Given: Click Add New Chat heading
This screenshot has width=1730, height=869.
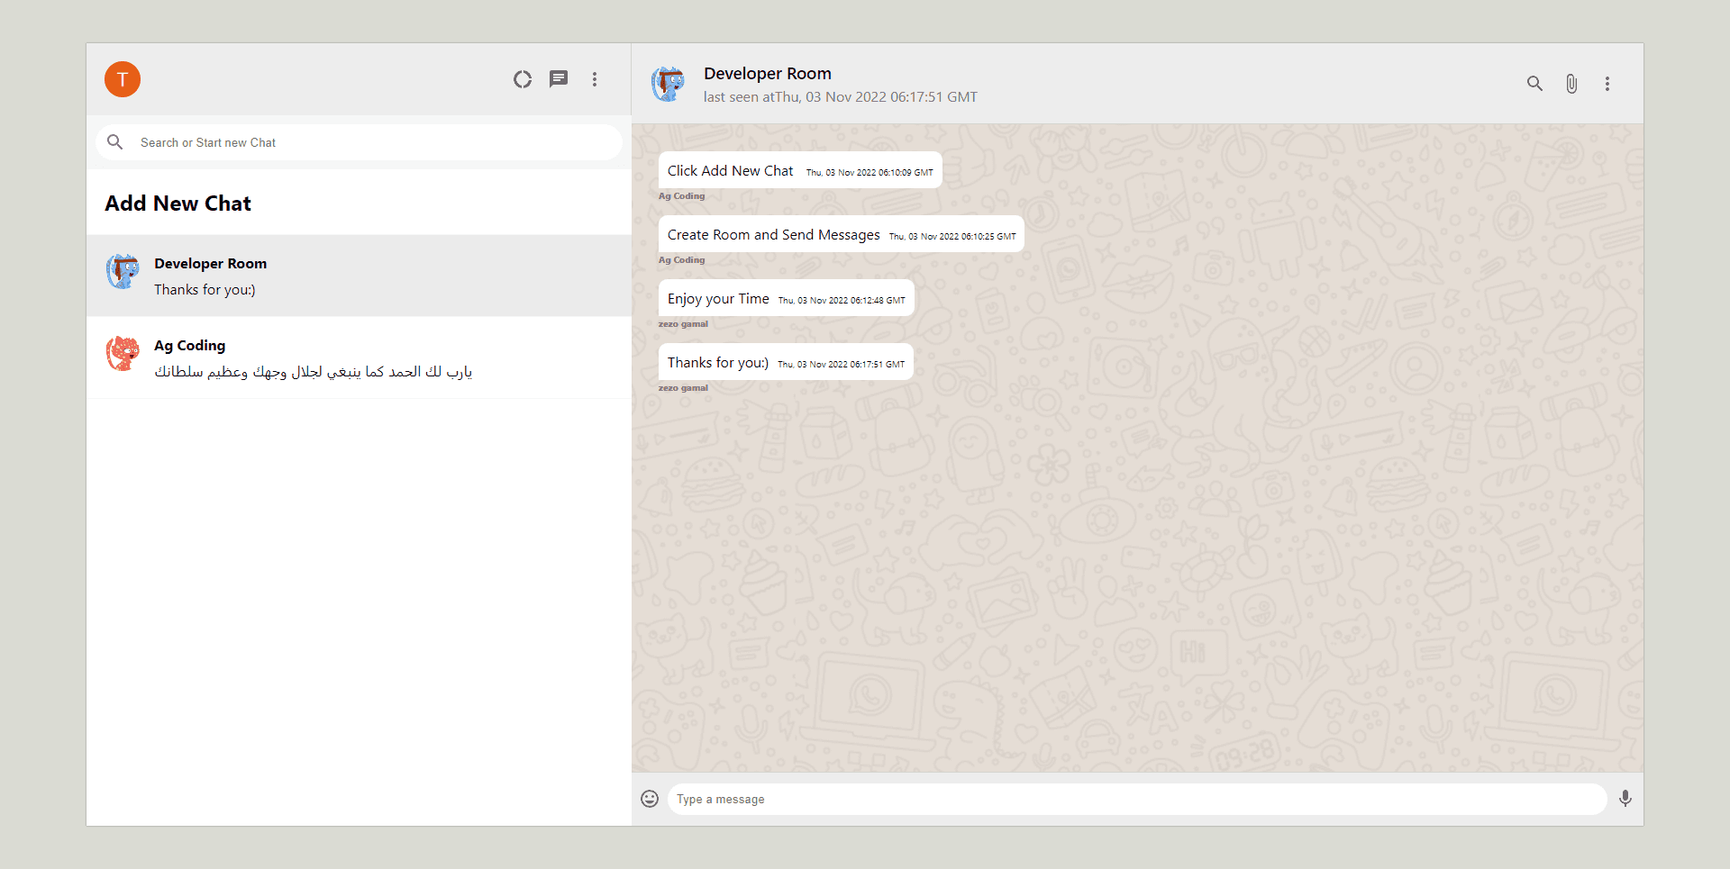Looking at the screenshot, I should pyautogui.click(x=178, y=204).
